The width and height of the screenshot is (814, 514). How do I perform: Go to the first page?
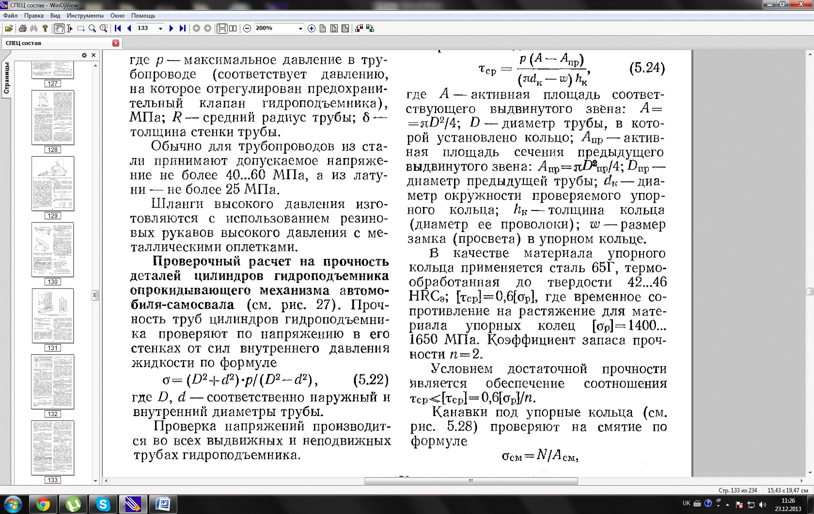point(118,29)
